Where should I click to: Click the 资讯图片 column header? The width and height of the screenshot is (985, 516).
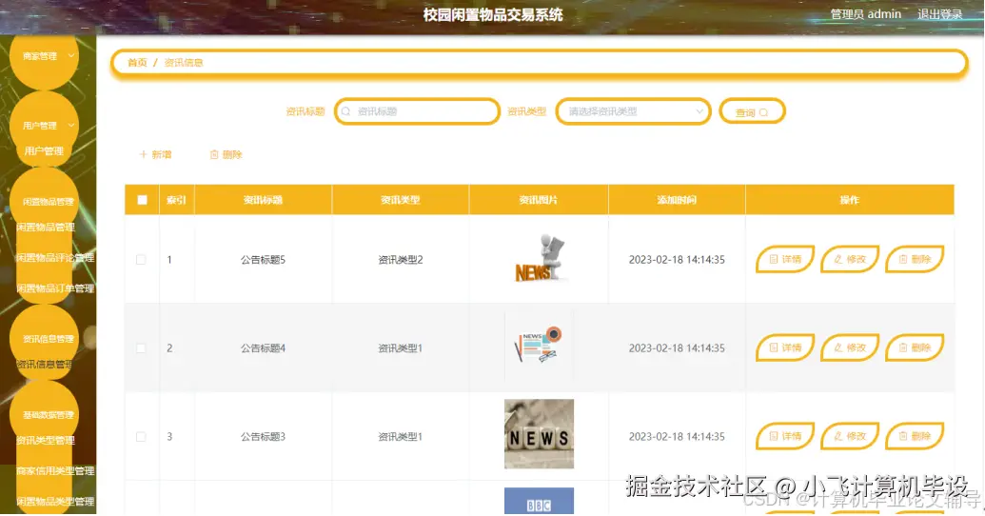point(539,200)
